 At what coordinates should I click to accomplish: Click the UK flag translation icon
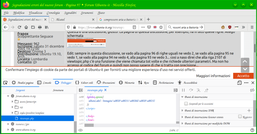click(x=155, y=27)
